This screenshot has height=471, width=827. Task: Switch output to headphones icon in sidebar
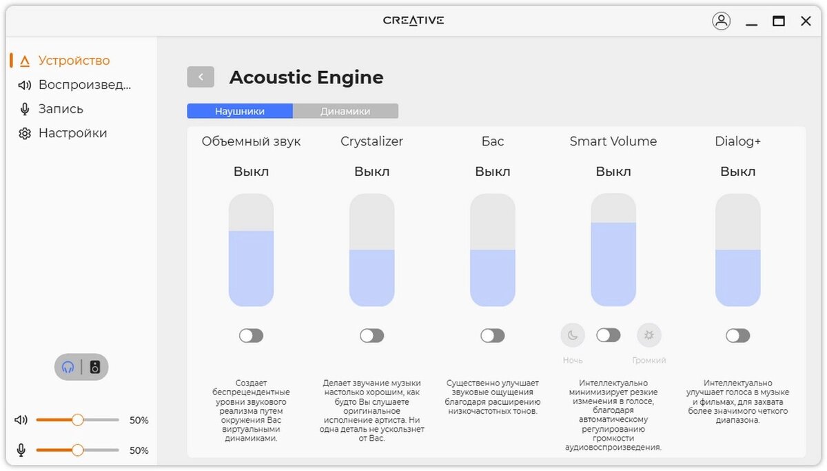click(x=68, y=367)
